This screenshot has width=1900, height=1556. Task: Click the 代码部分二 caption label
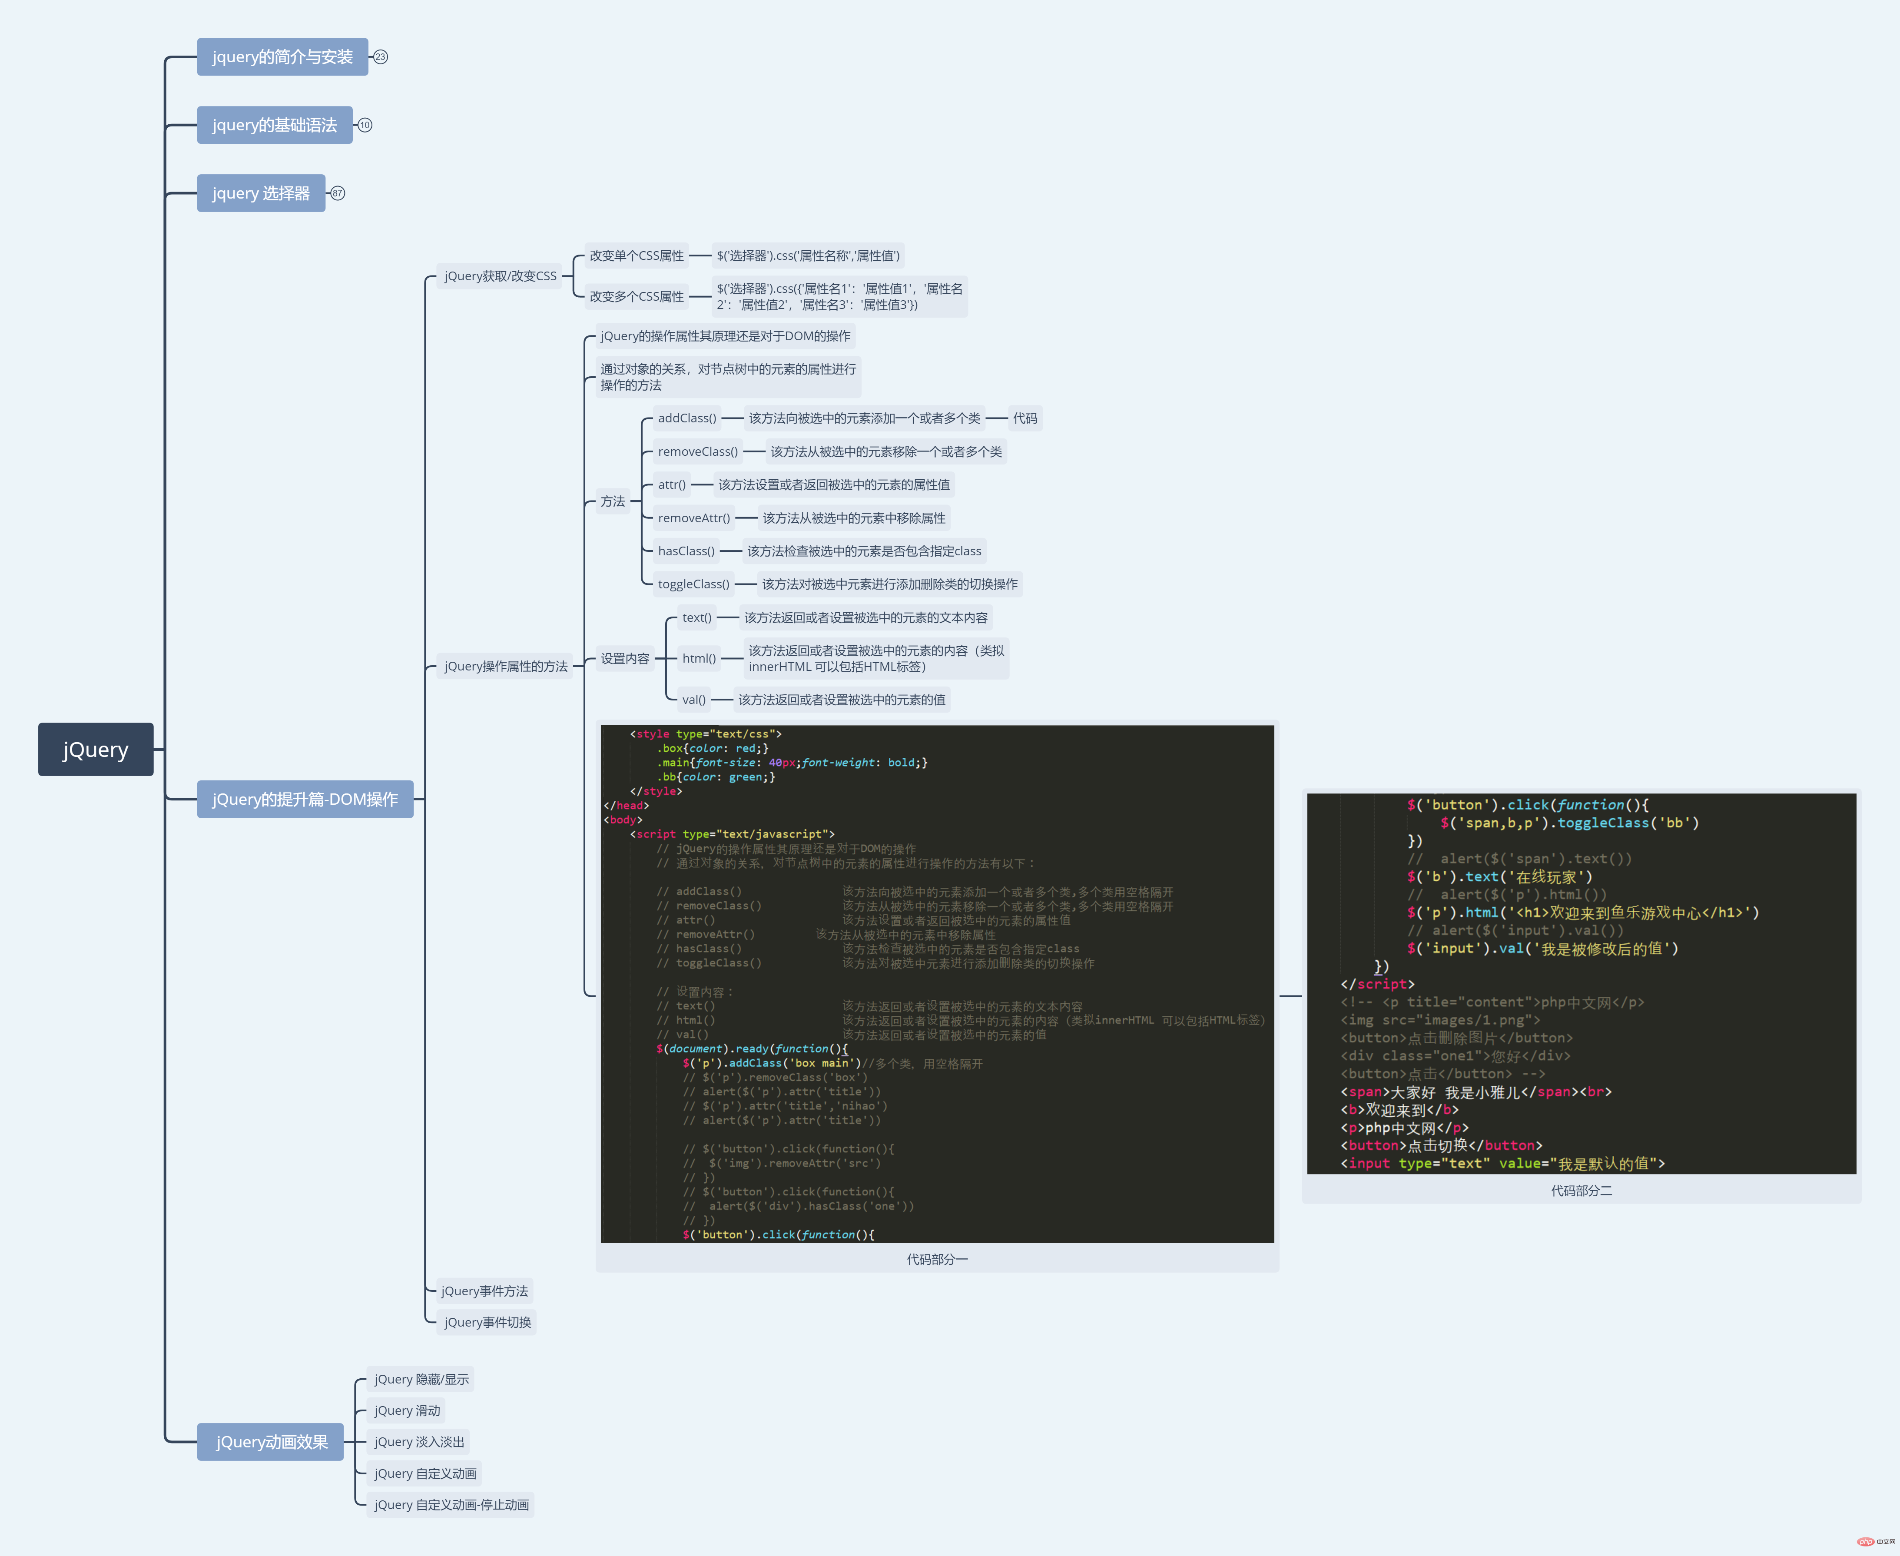pyautogui.click(x=1582, y=1191)
